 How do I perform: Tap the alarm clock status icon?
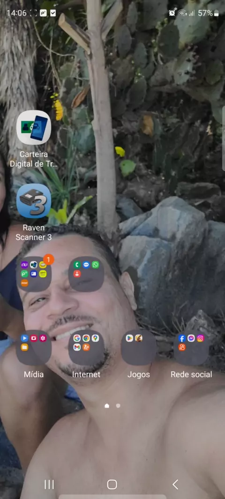point(172,13)
